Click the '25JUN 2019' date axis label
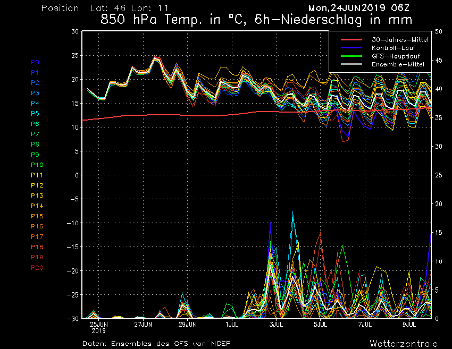This screenshot has width=452, height=349. click(99, 327)
